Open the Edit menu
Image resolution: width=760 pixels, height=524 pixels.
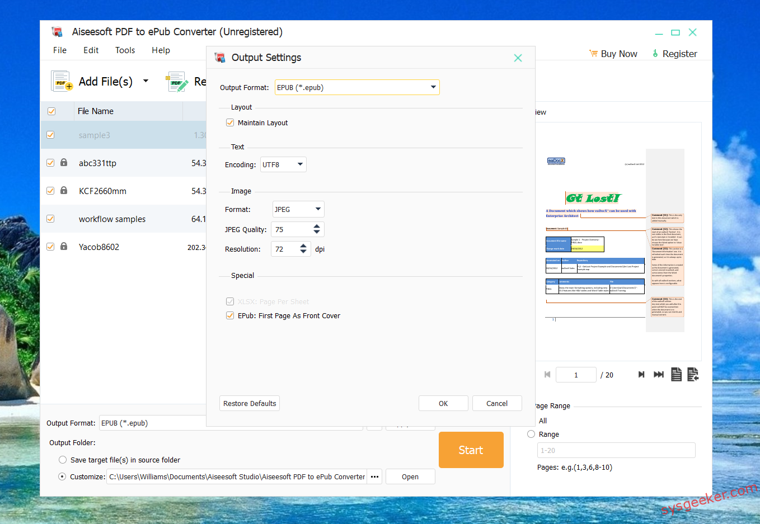tap(91, 50)
